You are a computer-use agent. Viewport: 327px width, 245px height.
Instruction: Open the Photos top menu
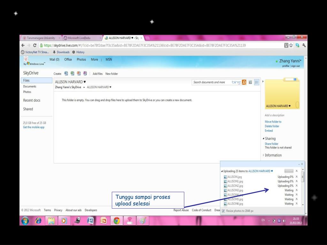[81, 59]
